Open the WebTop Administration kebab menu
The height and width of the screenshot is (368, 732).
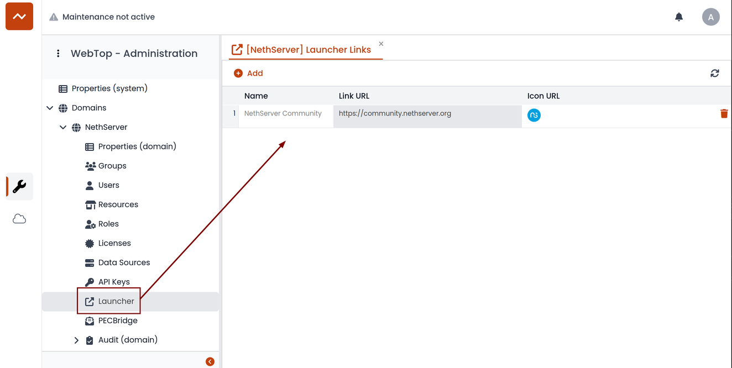tap(58, 54)
